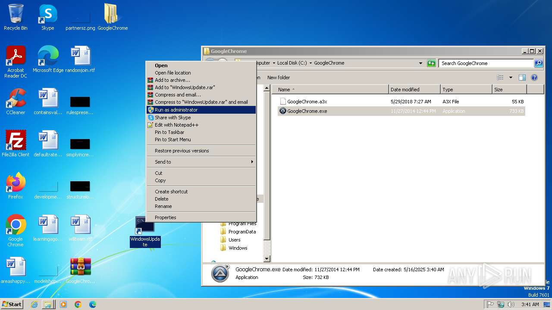Image resolution: width=552 pixels, height=310 pixels.
Task: Sort by the Date modified column
Action: [x=414, y=90]
